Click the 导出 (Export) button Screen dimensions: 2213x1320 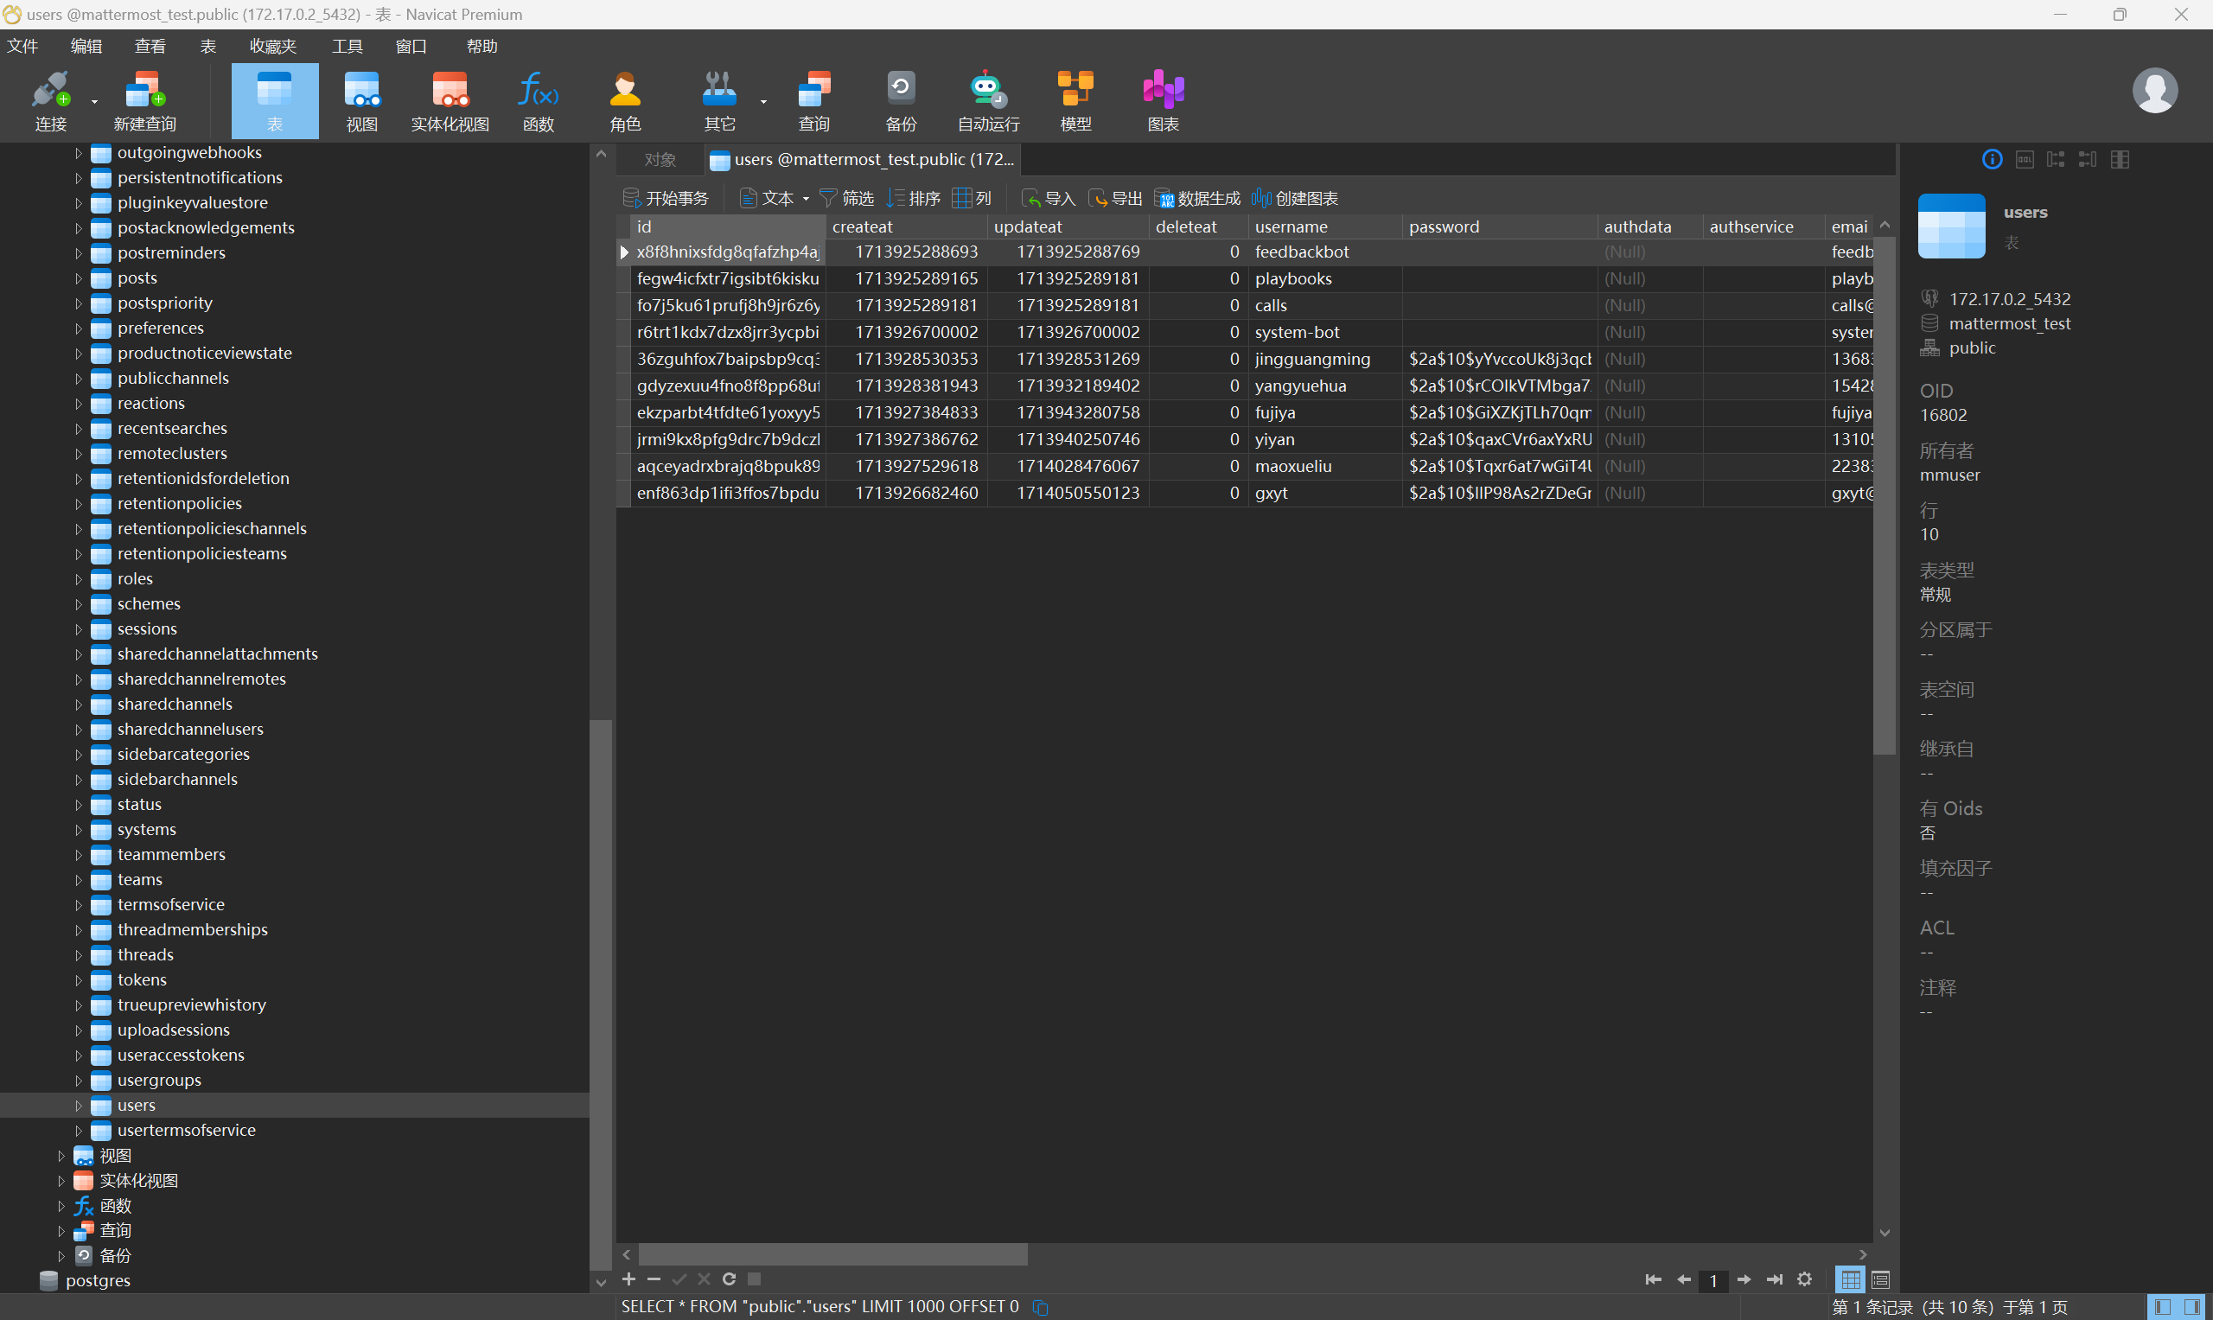(1115, 198)
